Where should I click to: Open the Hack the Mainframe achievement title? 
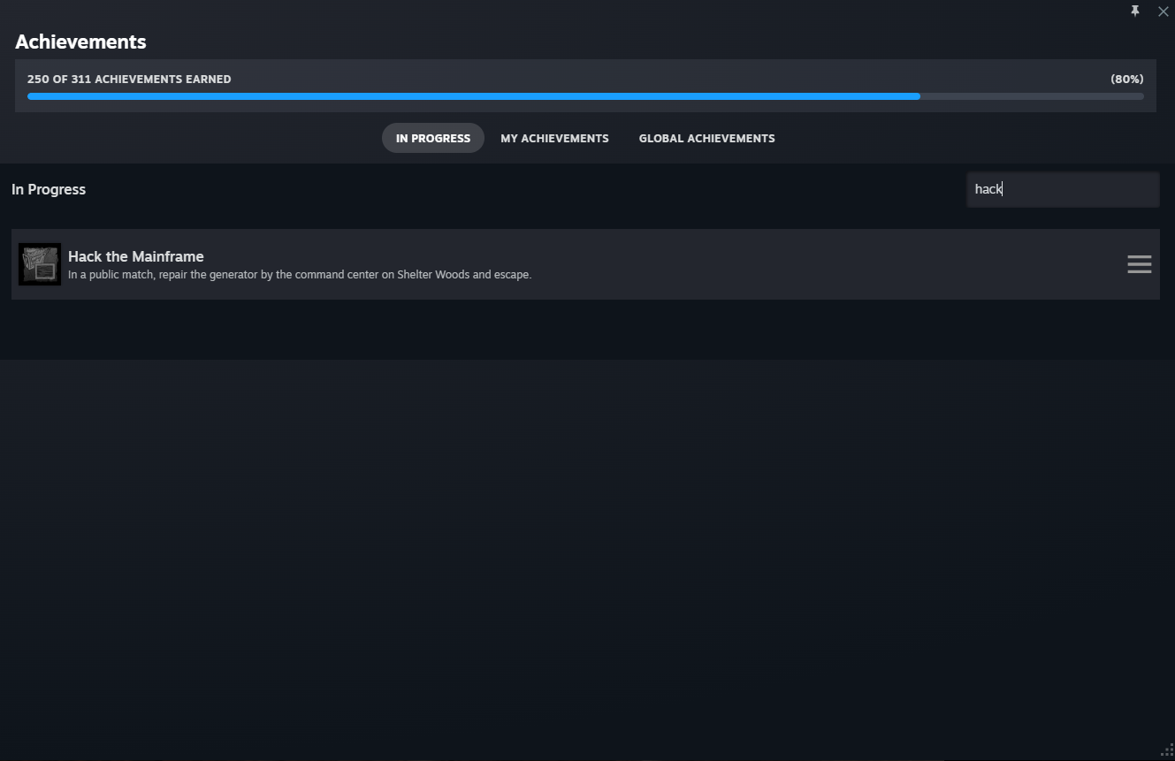136,256
